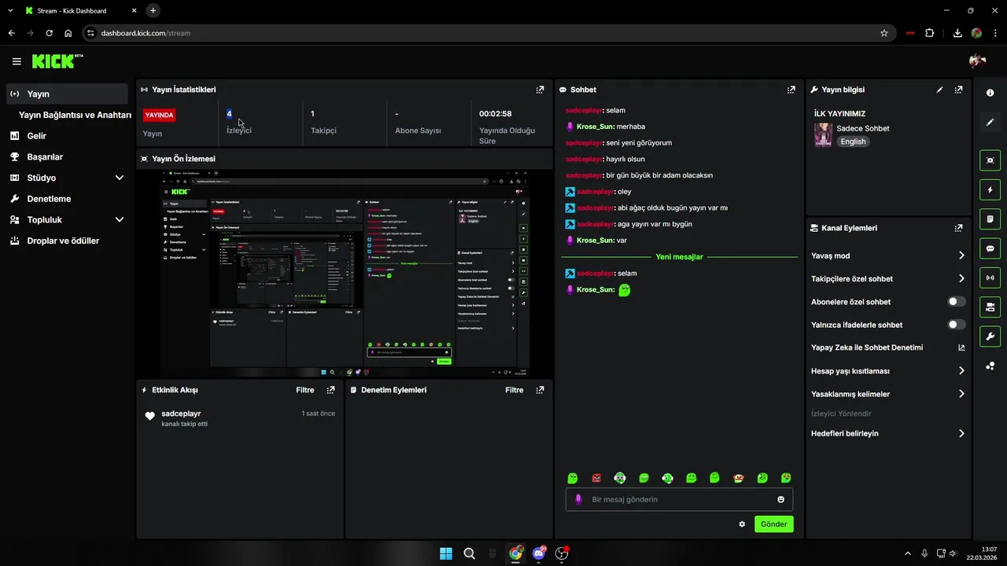Click the YAYINDA live status badge
Screen dimensions: 1007x566
(159, 115)
